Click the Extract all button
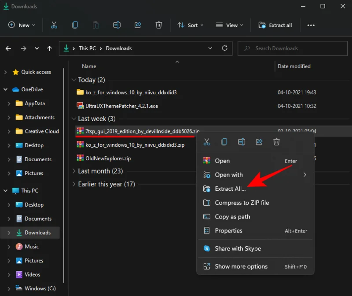 point(275,25)
